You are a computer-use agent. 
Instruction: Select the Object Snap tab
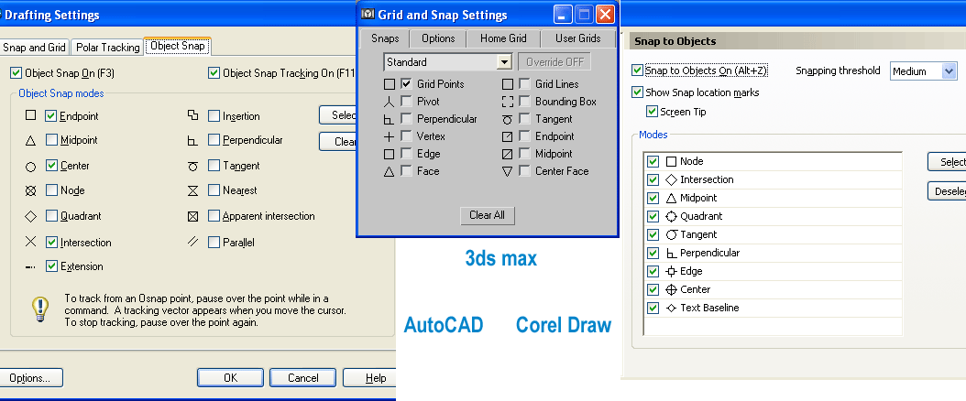pos(178,46)
